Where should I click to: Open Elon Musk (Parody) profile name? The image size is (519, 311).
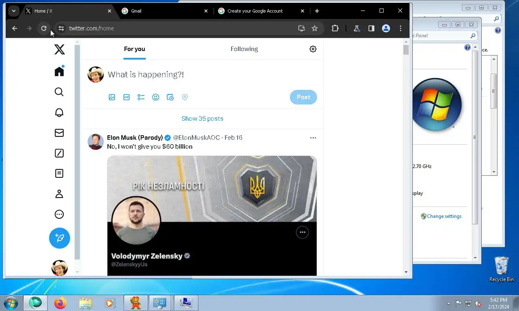pos(135,138)
